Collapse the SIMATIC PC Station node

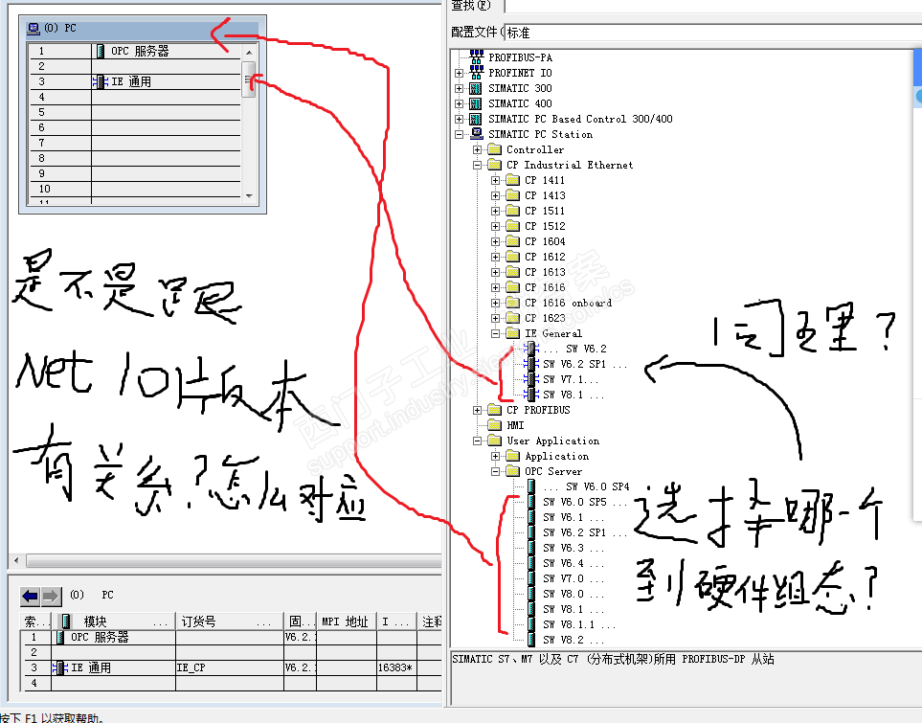click(x=460, y=134)
